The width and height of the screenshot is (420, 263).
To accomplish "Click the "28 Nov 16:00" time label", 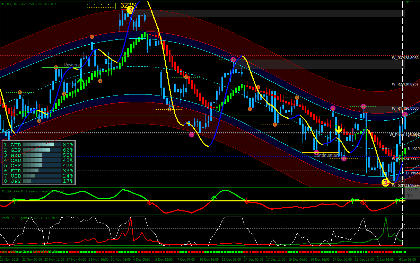I will pos(98,259).
